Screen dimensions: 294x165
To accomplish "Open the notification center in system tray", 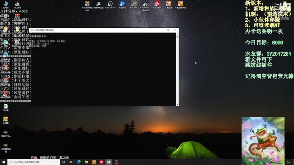I will pos(289,162).
